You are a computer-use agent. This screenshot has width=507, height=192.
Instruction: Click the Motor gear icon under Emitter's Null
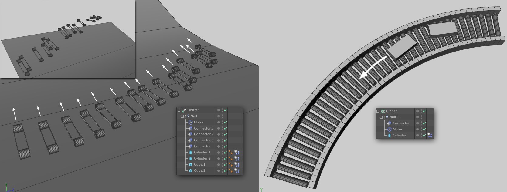tap(190, 122)
